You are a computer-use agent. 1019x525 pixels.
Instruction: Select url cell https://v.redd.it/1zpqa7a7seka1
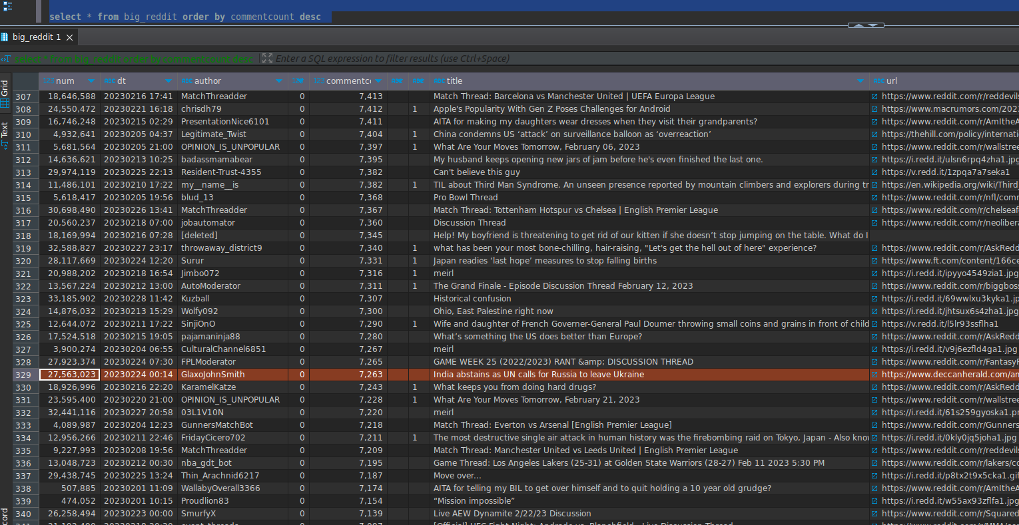pyautogui.click(x=944, y=172)
